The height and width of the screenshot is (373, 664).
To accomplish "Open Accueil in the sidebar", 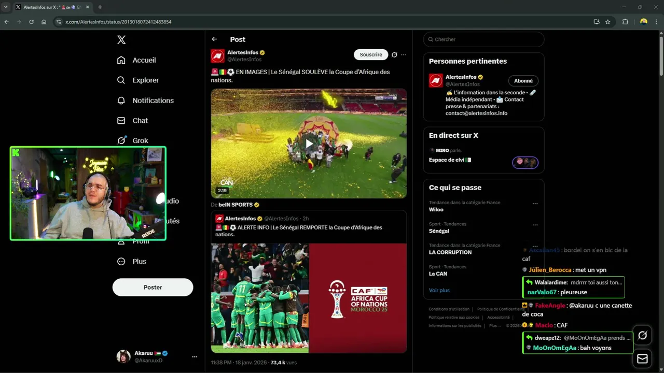I will (x=136, y=60).
